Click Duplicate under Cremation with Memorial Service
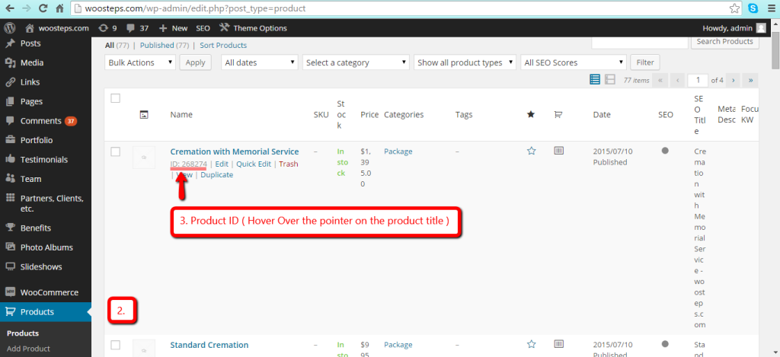 click(217, 175)
